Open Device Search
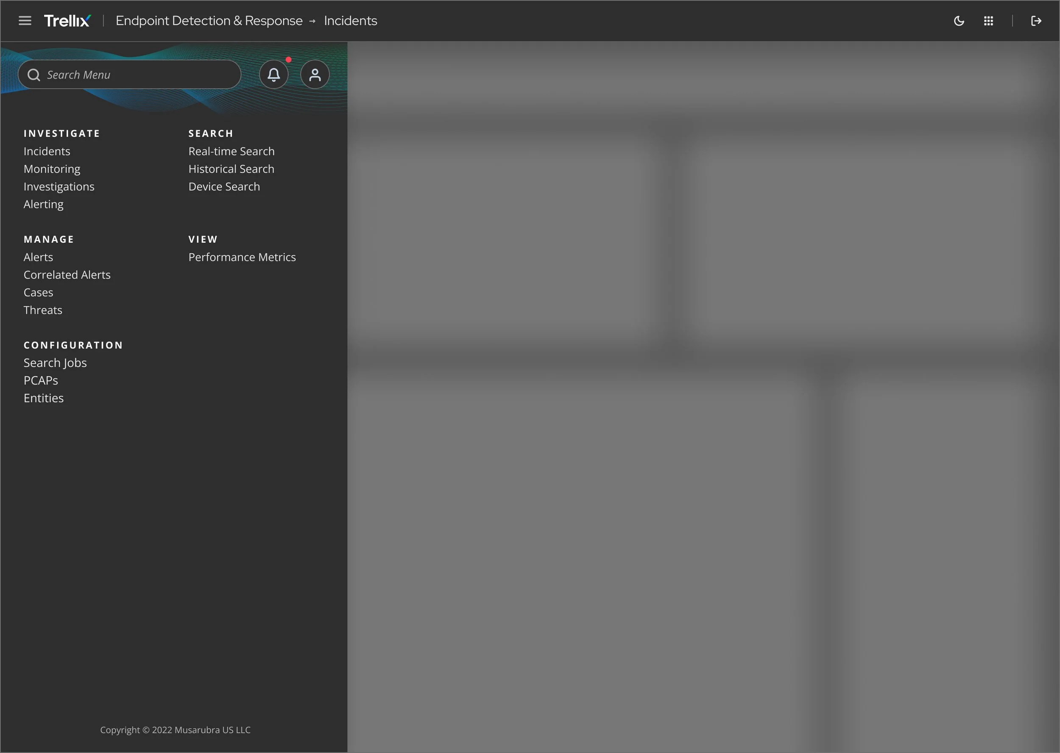 [x=224, y=186]
